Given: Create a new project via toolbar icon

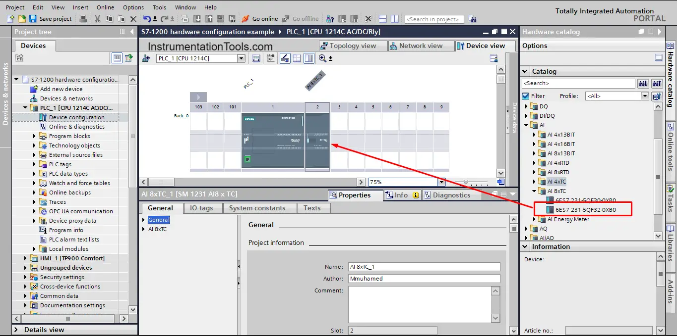Looking at the screenshot, I should [x=11, y=19].
